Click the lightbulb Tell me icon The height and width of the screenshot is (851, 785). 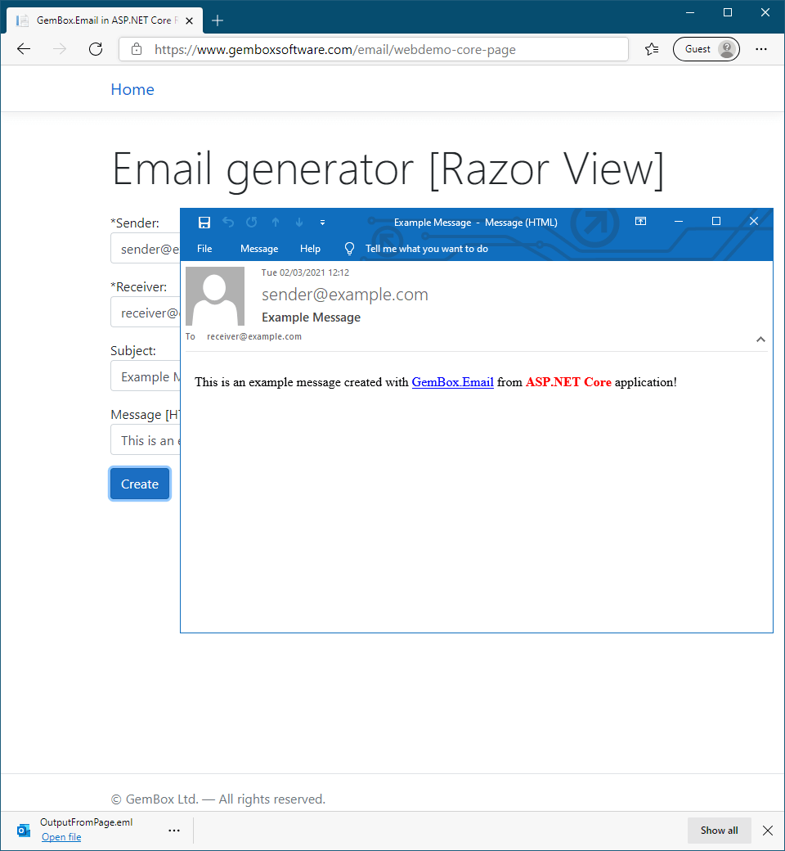tap(349, 249)
